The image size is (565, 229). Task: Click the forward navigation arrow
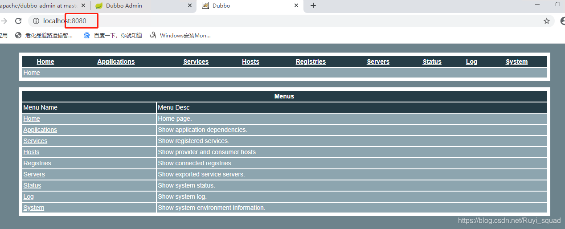[4, 21]
